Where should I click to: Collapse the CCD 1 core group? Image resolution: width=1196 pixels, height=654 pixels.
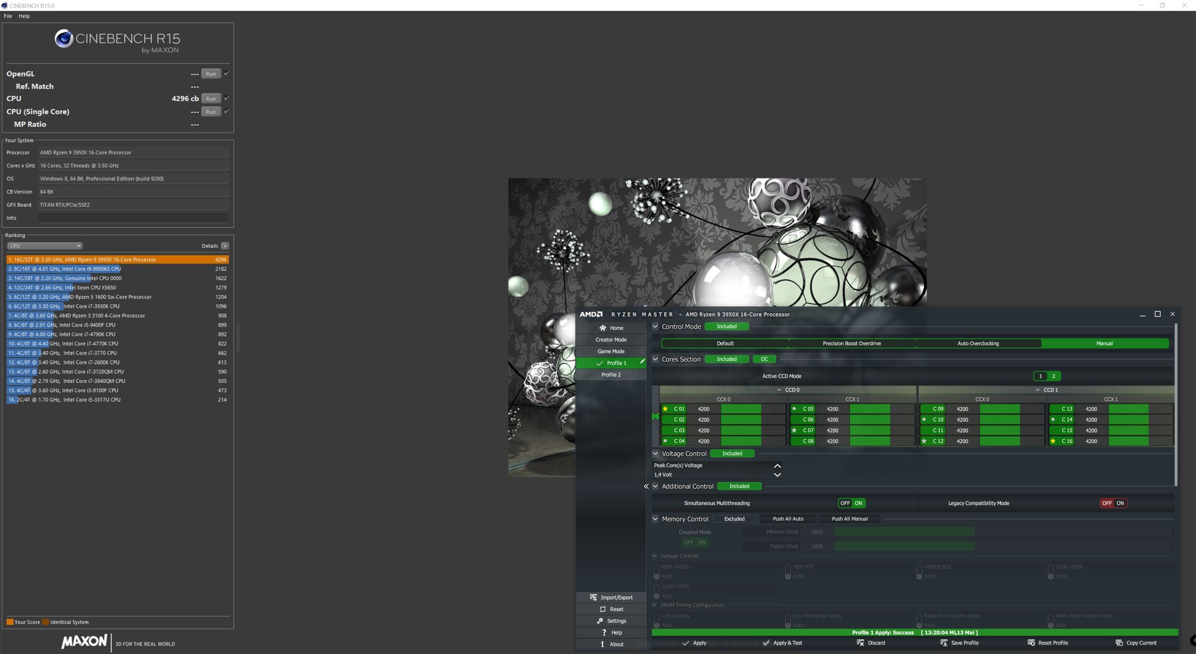click(x=1038, y=390)
